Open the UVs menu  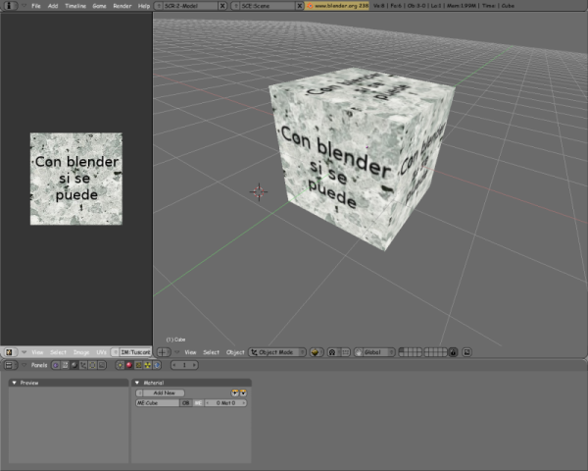click(101, 352)
